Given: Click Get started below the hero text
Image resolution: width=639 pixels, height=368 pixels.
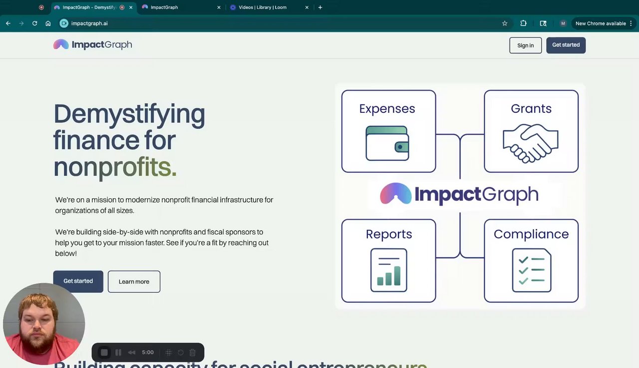Looking at the screenshot, I should pos(78,281).
